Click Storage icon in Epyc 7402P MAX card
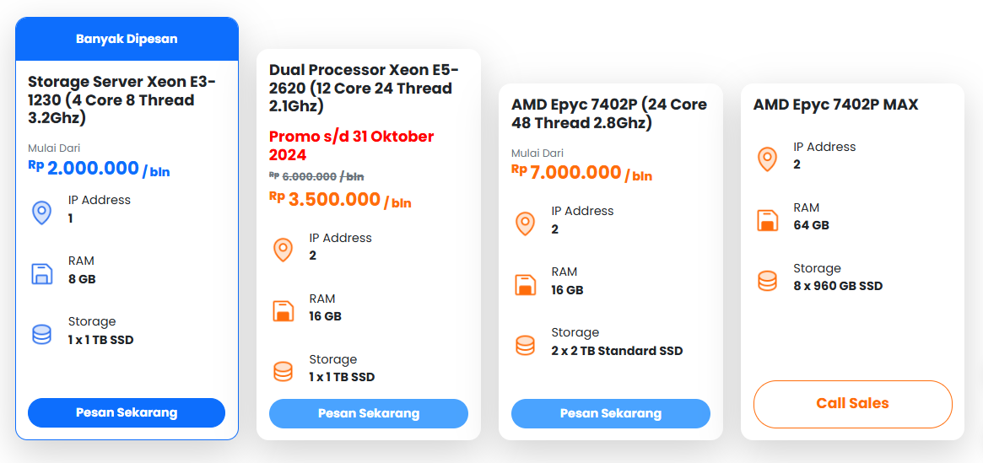This screenshot has height=463, width=983. [767, 281]
